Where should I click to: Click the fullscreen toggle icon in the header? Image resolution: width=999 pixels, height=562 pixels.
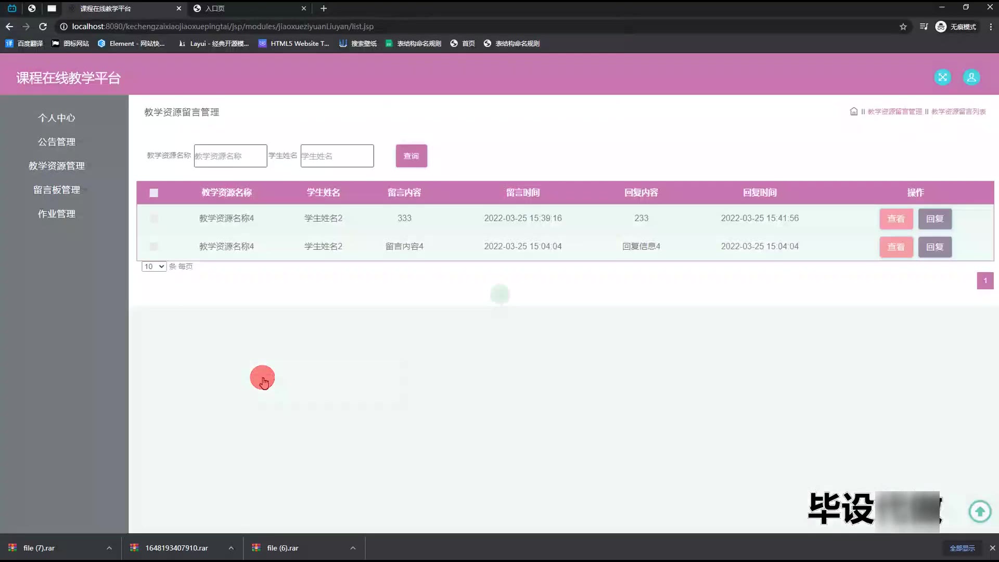942,78
